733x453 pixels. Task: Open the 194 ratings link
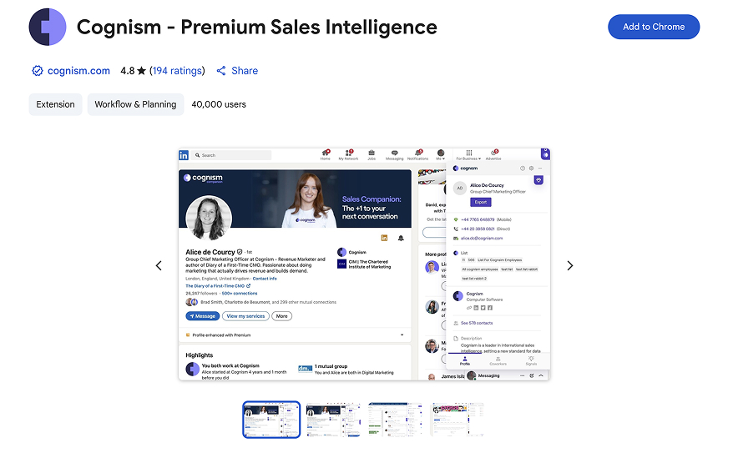177,71
